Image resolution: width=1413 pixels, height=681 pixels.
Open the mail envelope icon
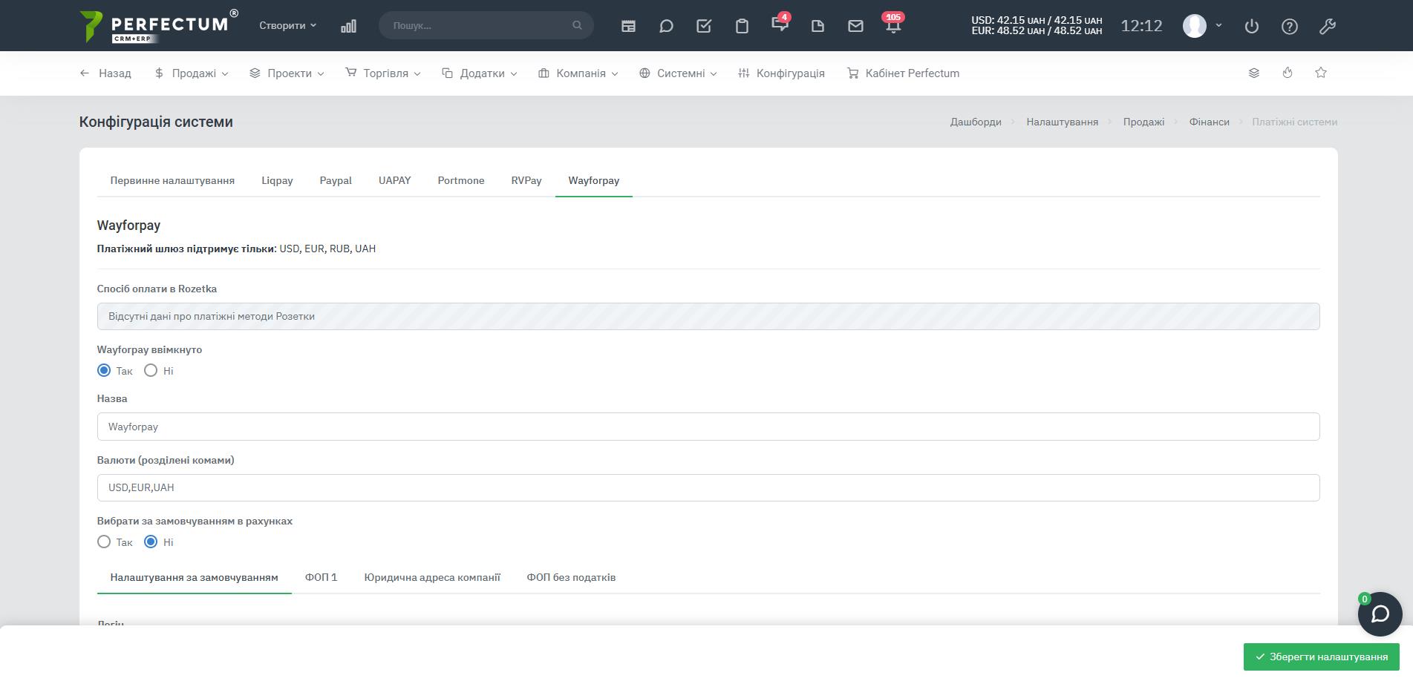pyautogui.click(x=855, y=26)
